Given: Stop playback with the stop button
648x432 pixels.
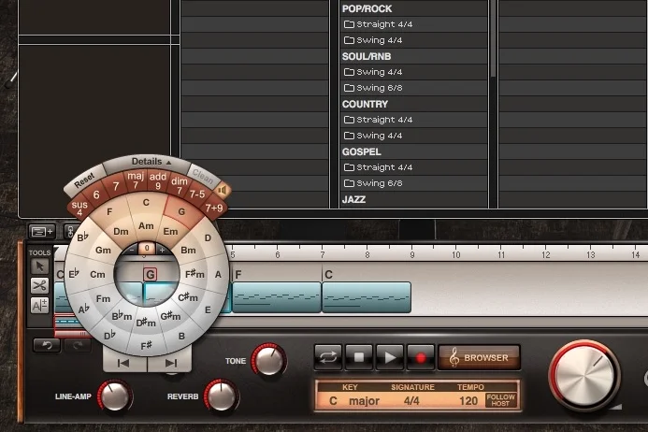Looking at the screenshot, I should pos(359,357).
